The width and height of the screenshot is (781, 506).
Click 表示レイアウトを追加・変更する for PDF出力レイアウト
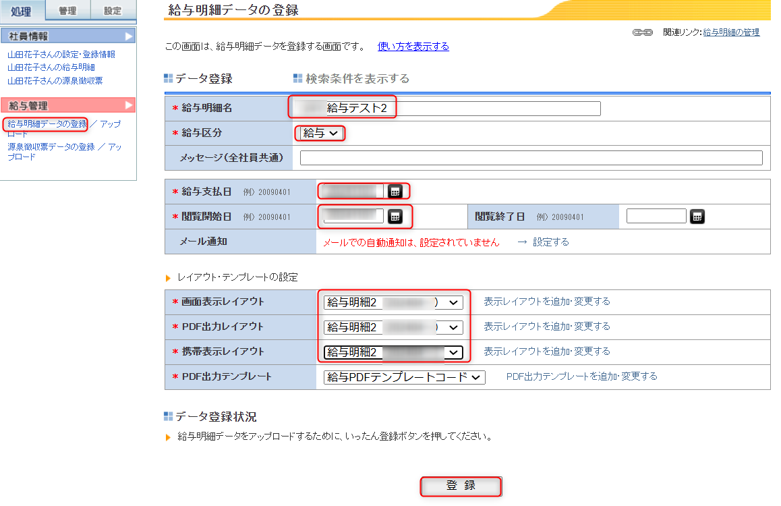547,327
